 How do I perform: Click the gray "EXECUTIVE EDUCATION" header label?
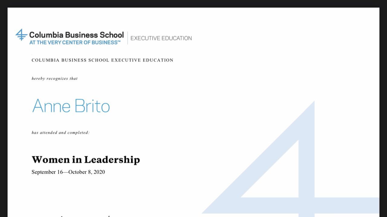161,38
